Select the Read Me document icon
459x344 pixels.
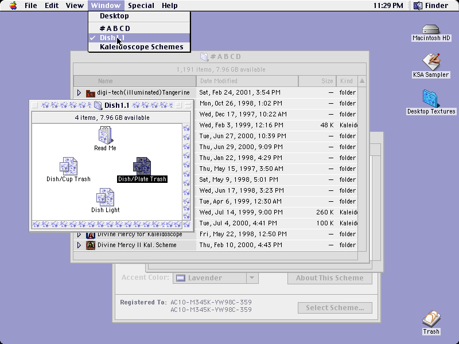click(105, 135)
